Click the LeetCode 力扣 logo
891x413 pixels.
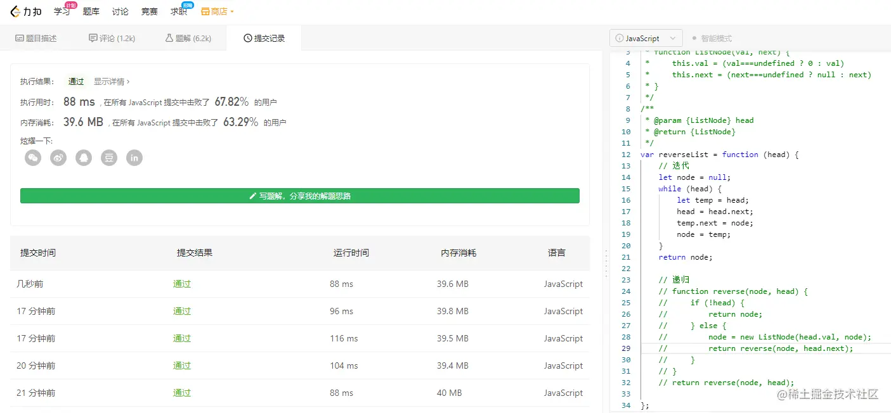25,11
